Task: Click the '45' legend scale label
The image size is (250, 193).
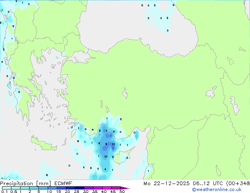Action: click(113, 191)
